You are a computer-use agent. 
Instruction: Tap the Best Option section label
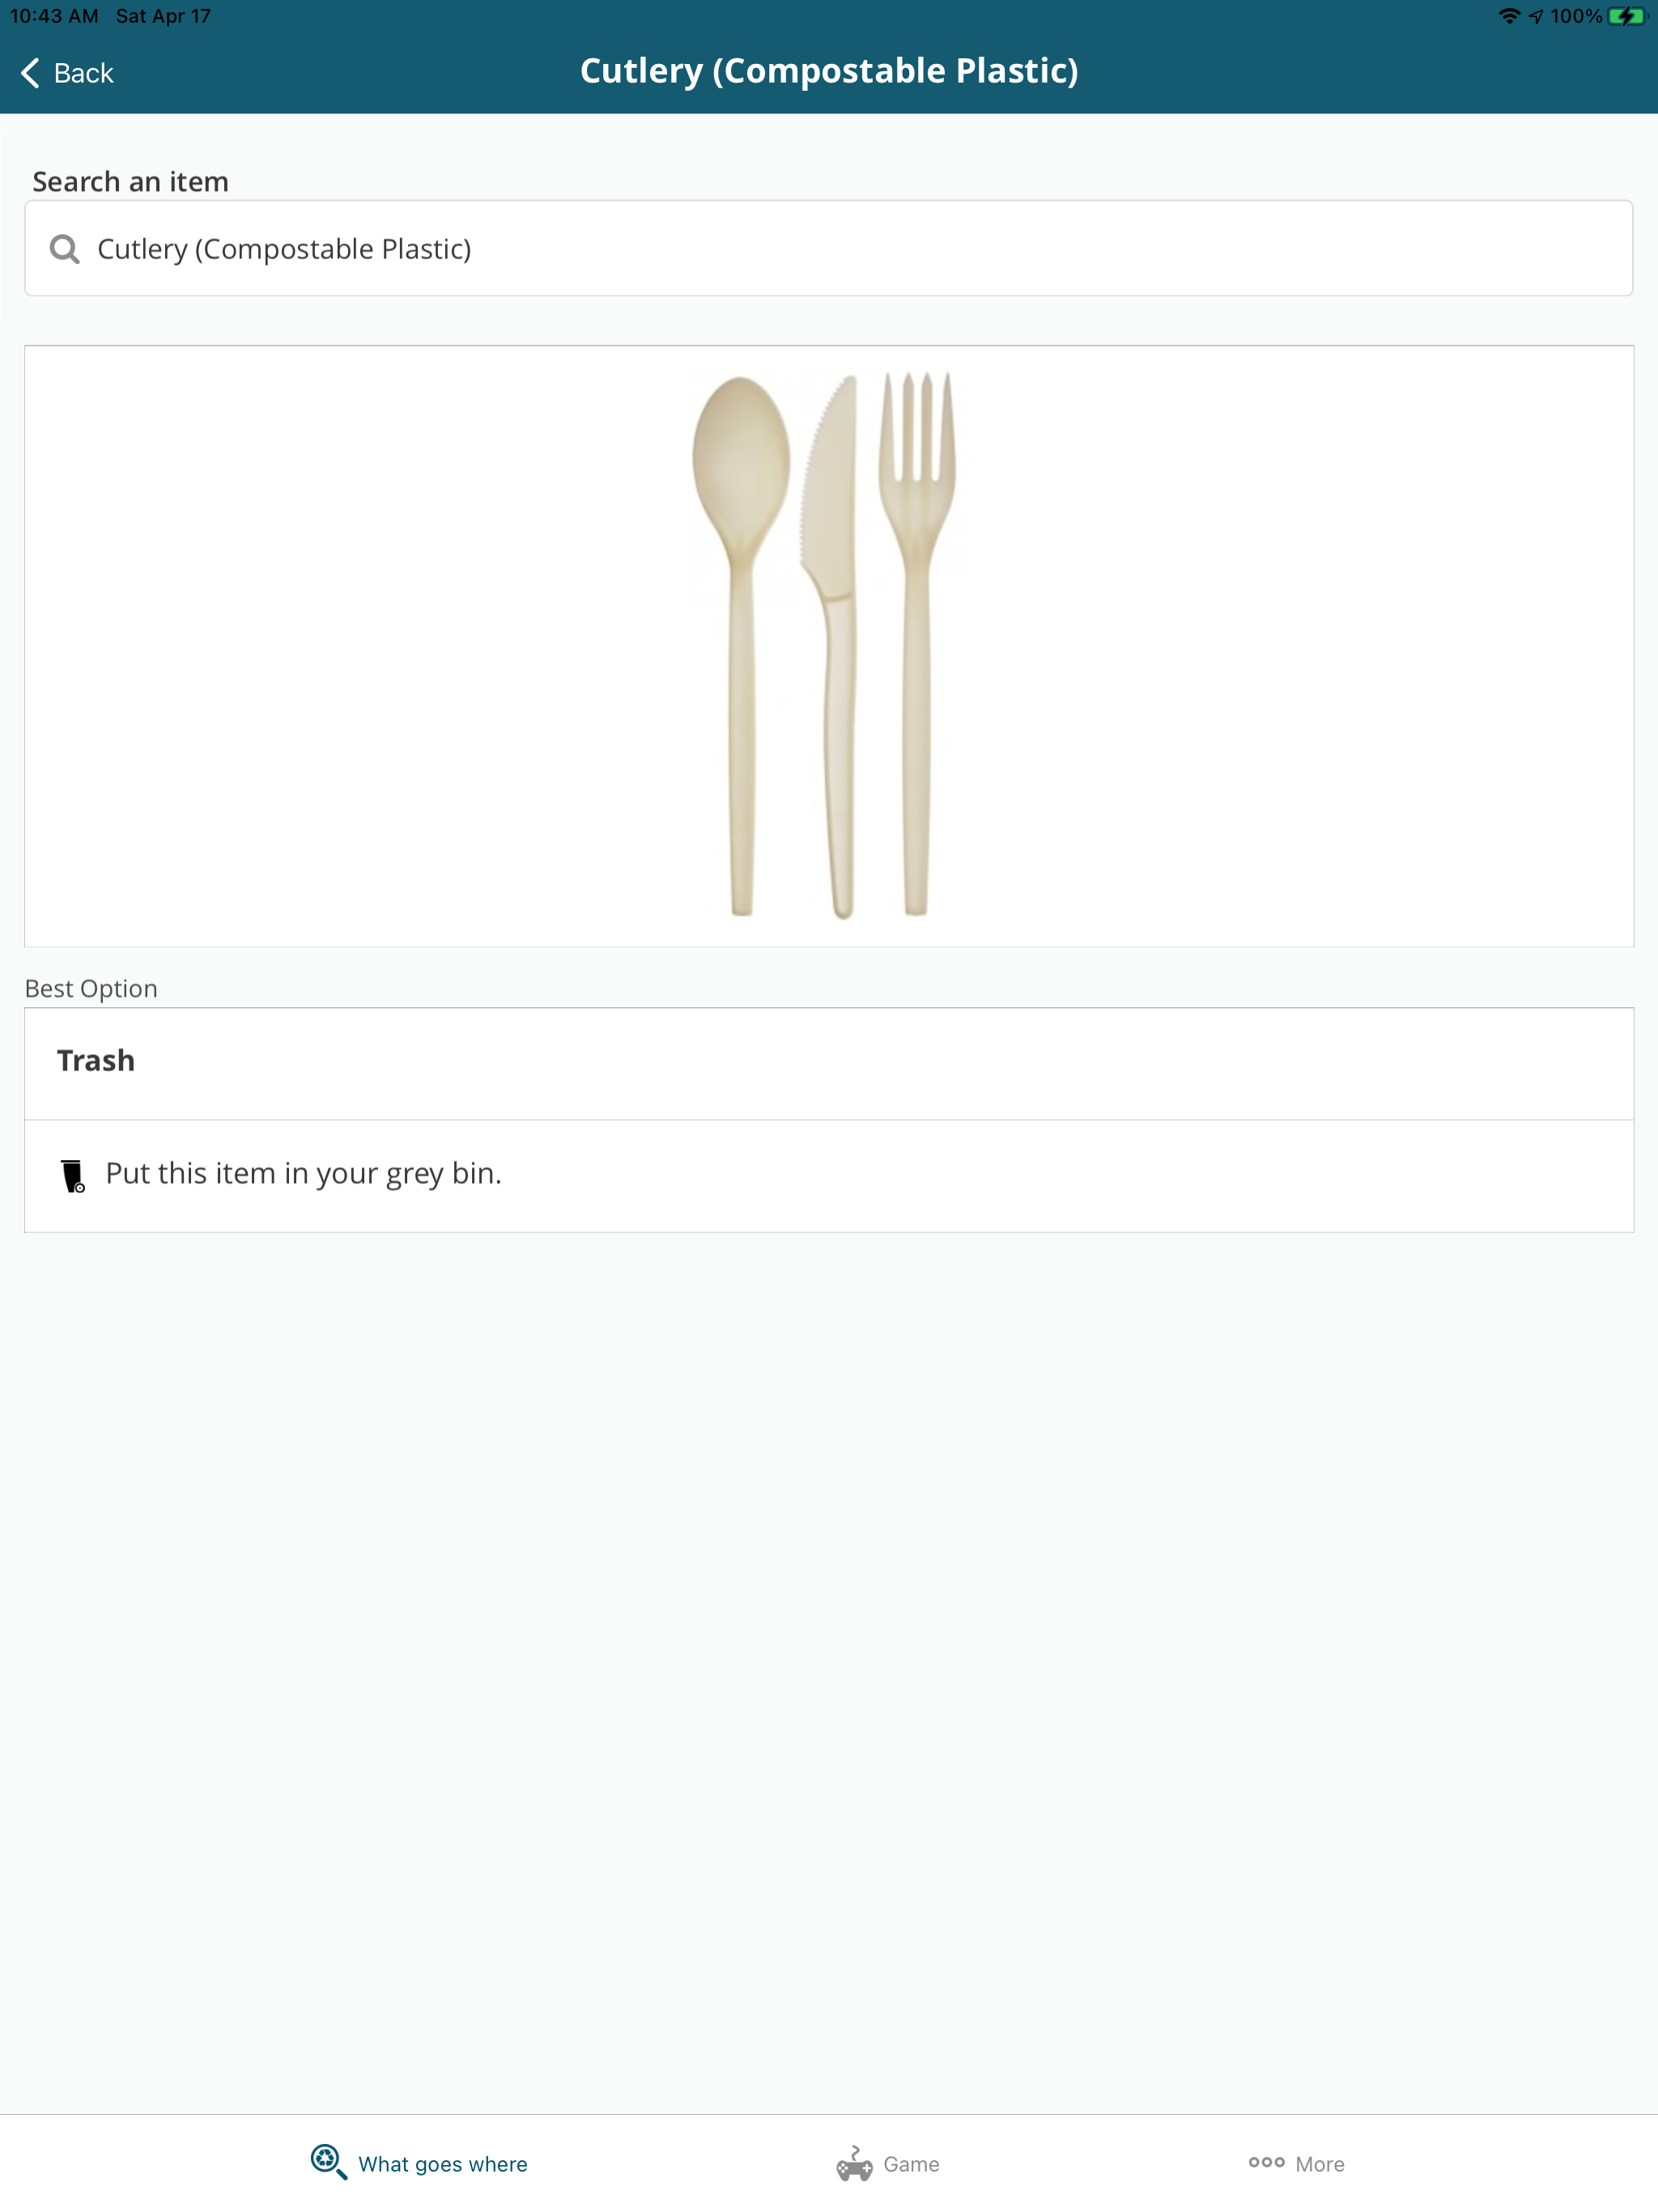(x=91, y=988)
